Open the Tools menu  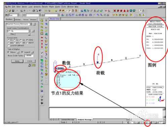tap(64, 7)
